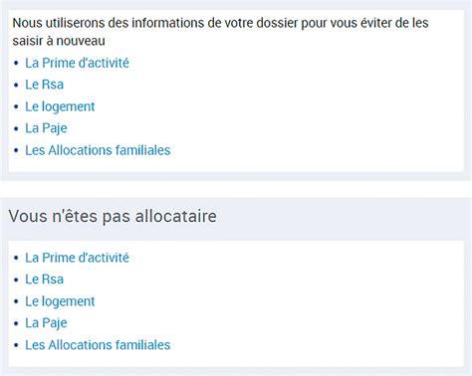This screenshot has width=472, height=376.
Task: Click the Nous utiliserons des informations paragraph
Action: pyautogui.click(x=220, y=32)
